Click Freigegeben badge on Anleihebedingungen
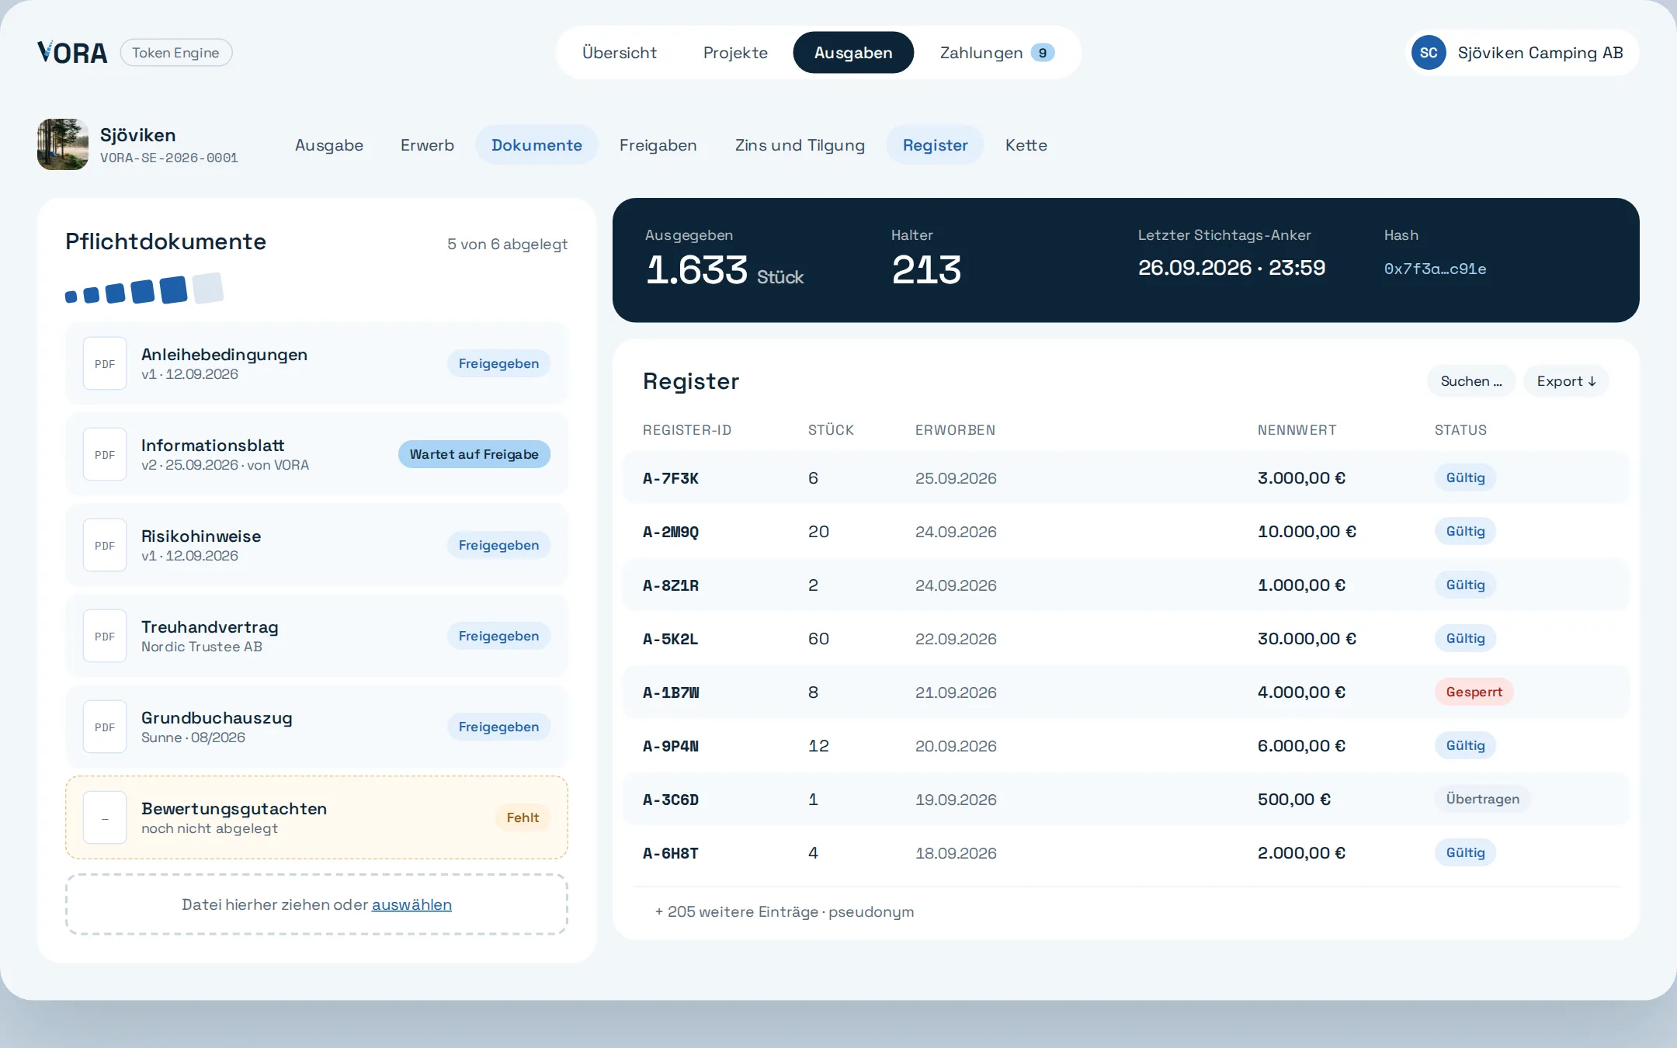 498,363
